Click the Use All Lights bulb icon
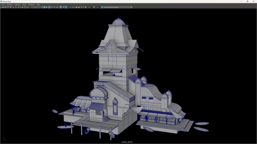Viewport: 257px width, 144px height. 54,7
